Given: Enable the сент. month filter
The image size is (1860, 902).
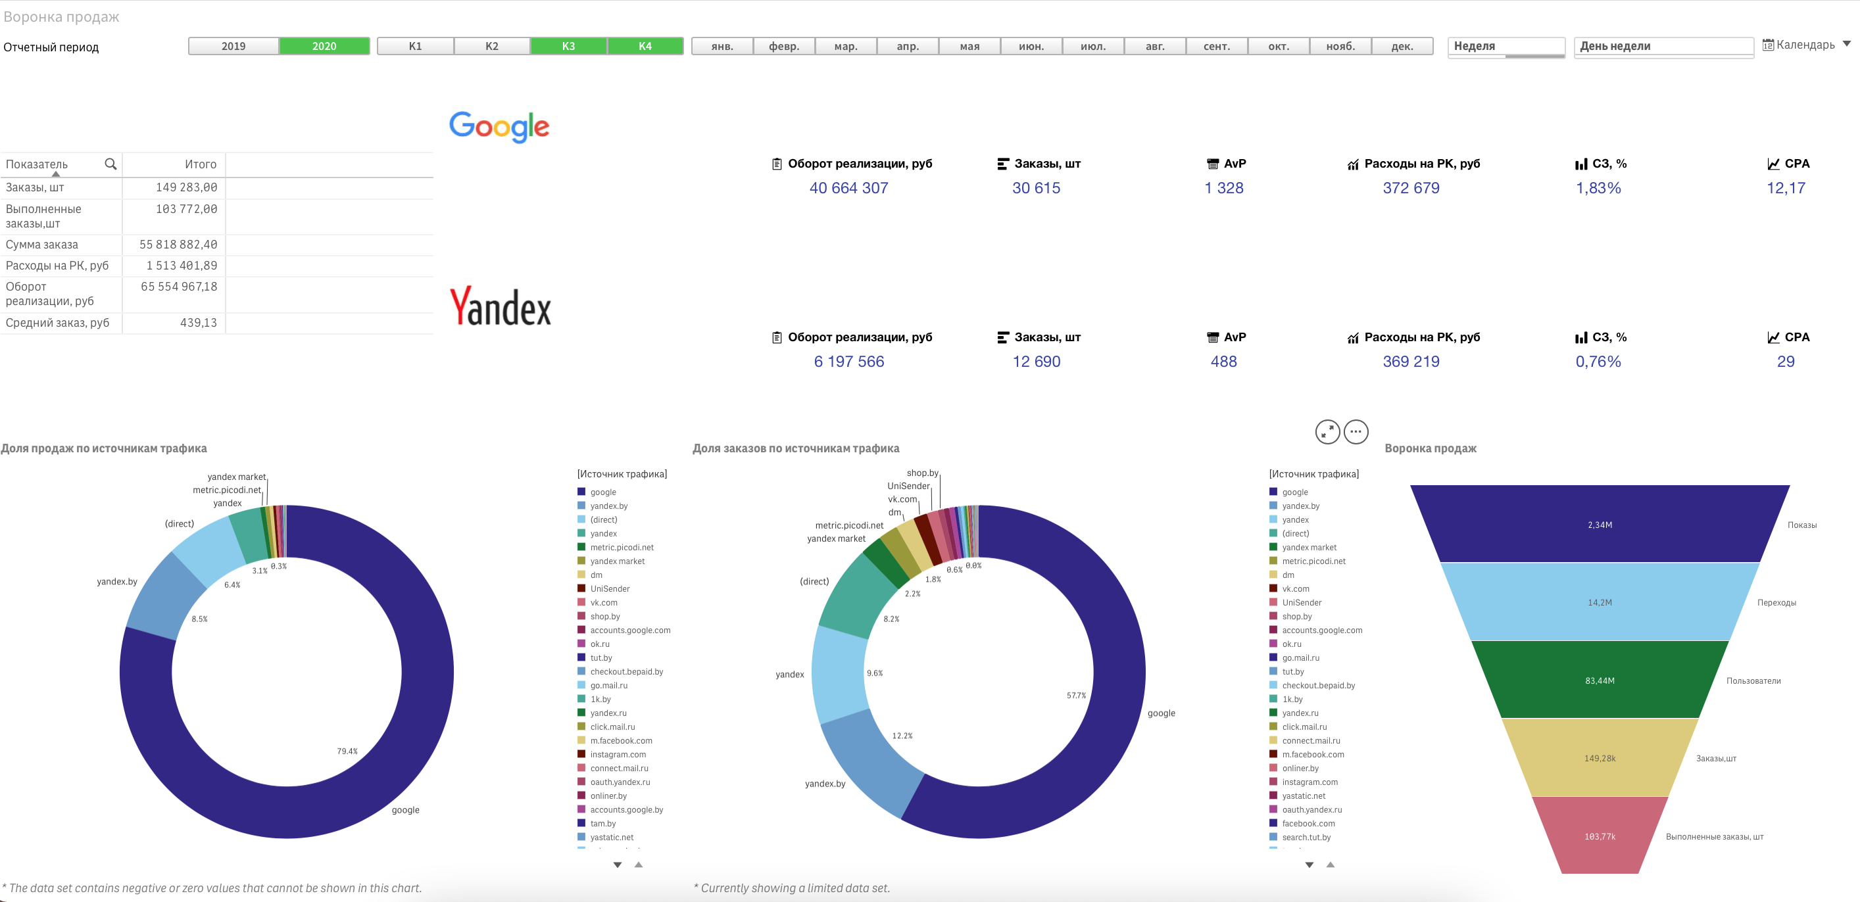Looking at the screenshot, I should (1217, 45).
